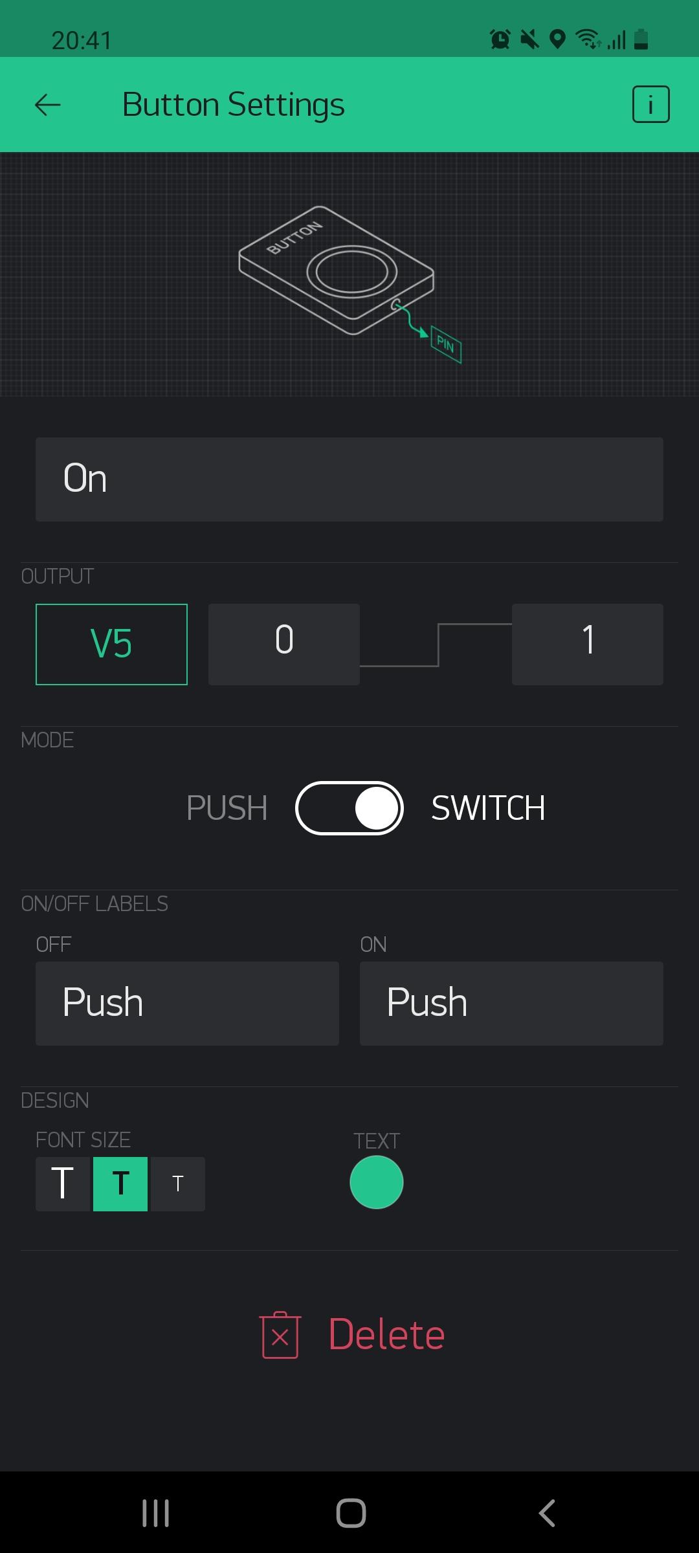Image resolution: width=699 pixels, height=1553 pixels.
Task: Select the large font size T
Action: (x=63, y=1184)
